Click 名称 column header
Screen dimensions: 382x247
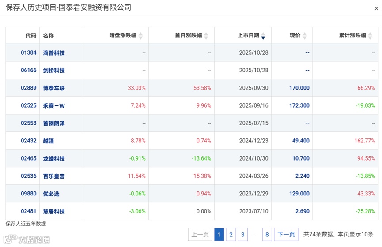click(49, 36)
